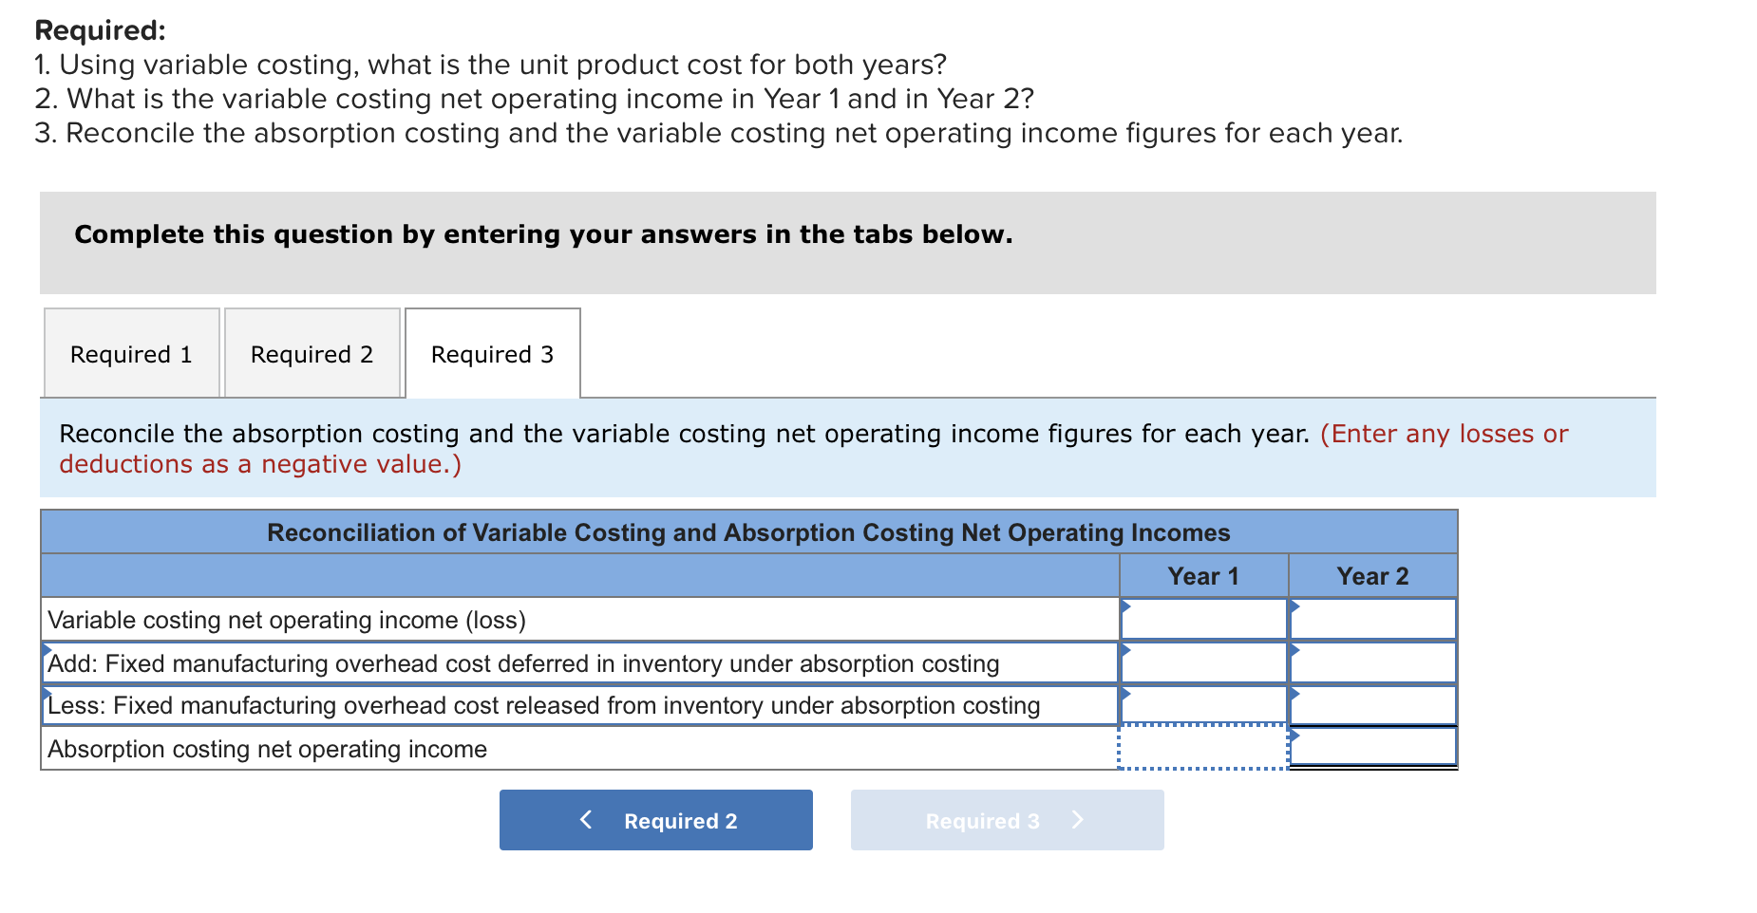
Task: Click the right chevron on Required 3 button
Action: (x=1078, y=820)
